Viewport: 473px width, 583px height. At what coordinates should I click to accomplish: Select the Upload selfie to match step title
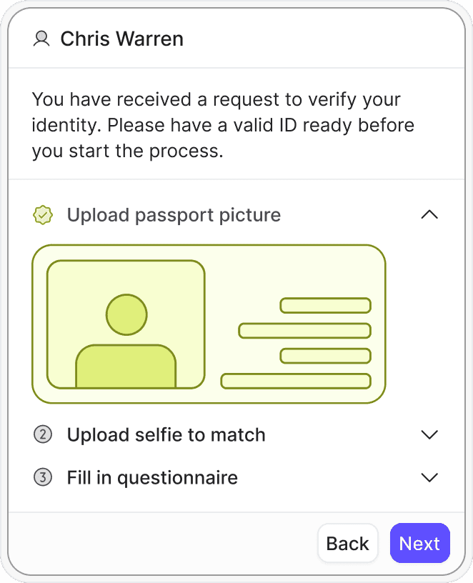166,434
